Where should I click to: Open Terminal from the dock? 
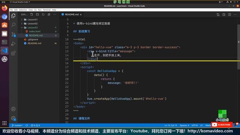[x=4, y=42]
